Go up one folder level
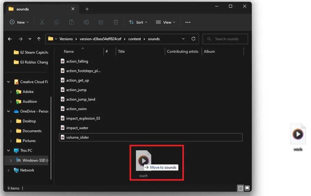This screenshot has width=311, height=196. coord(39,39)
